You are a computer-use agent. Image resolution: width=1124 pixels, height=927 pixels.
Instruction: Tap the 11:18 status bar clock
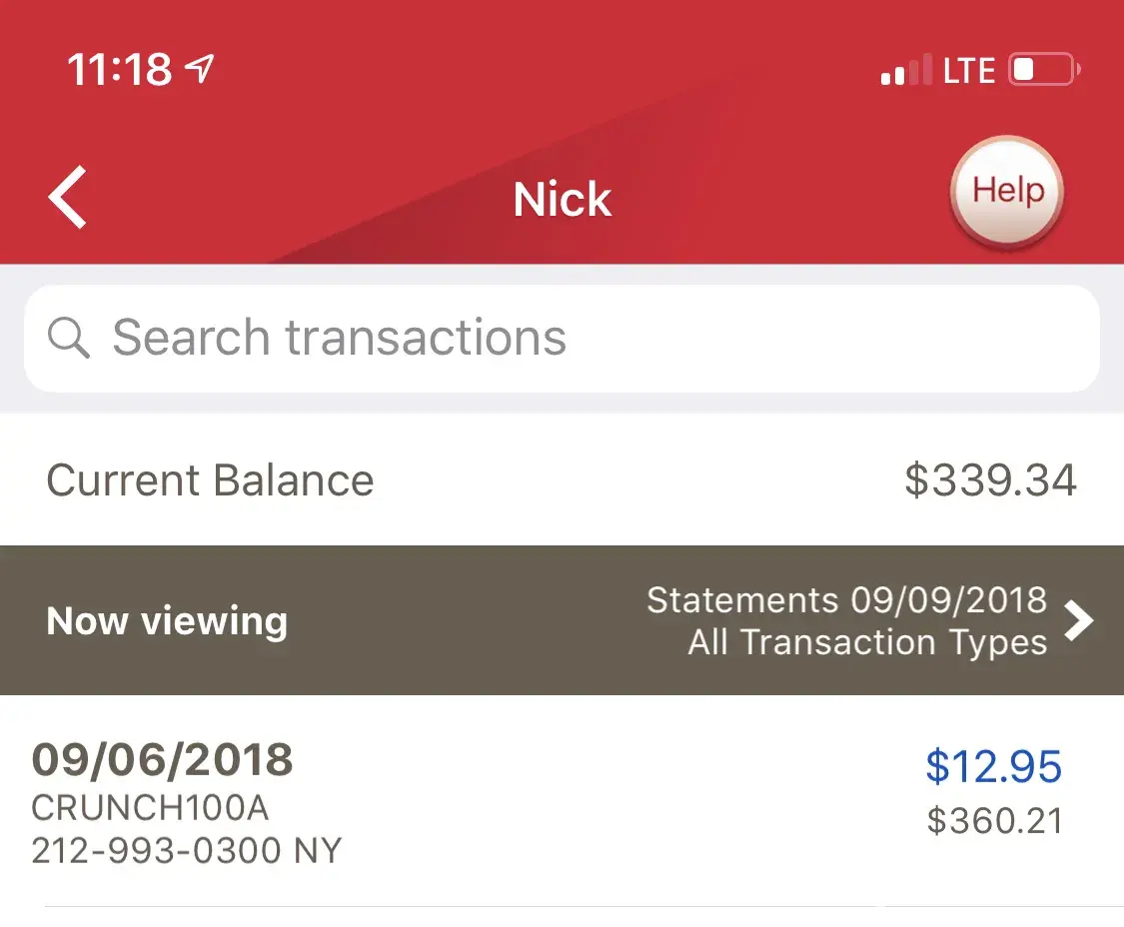[x=119, y=70]
